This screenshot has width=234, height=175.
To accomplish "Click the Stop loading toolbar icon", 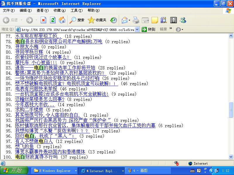I will [x=43, y=20].
